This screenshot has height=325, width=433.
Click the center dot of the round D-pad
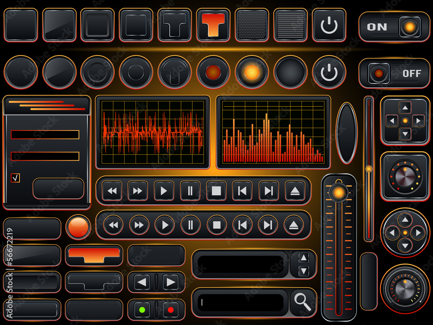(405, 233)
